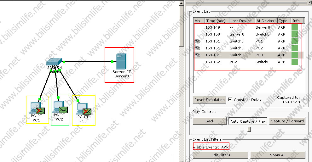Click the PC2 computer icon

pos(57,106)
